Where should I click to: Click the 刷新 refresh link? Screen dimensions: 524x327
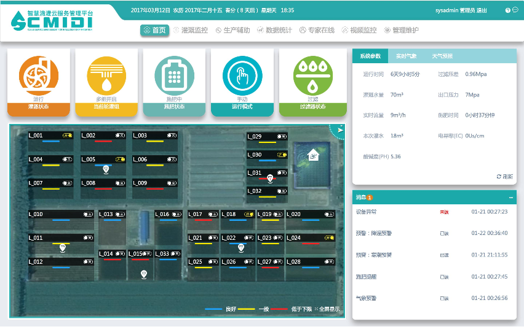tap(504, 176)
